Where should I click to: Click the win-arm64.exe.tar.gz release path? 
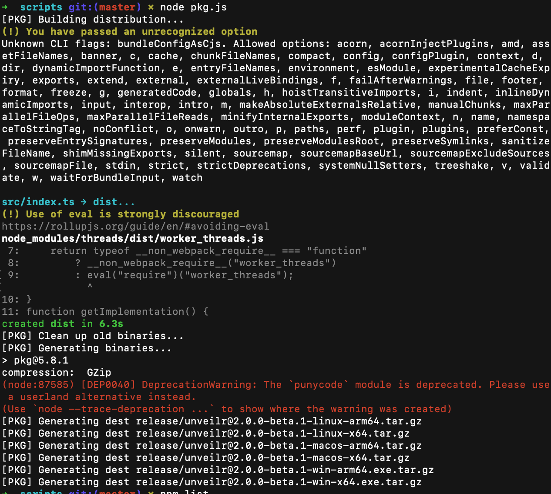click(285, 470)
